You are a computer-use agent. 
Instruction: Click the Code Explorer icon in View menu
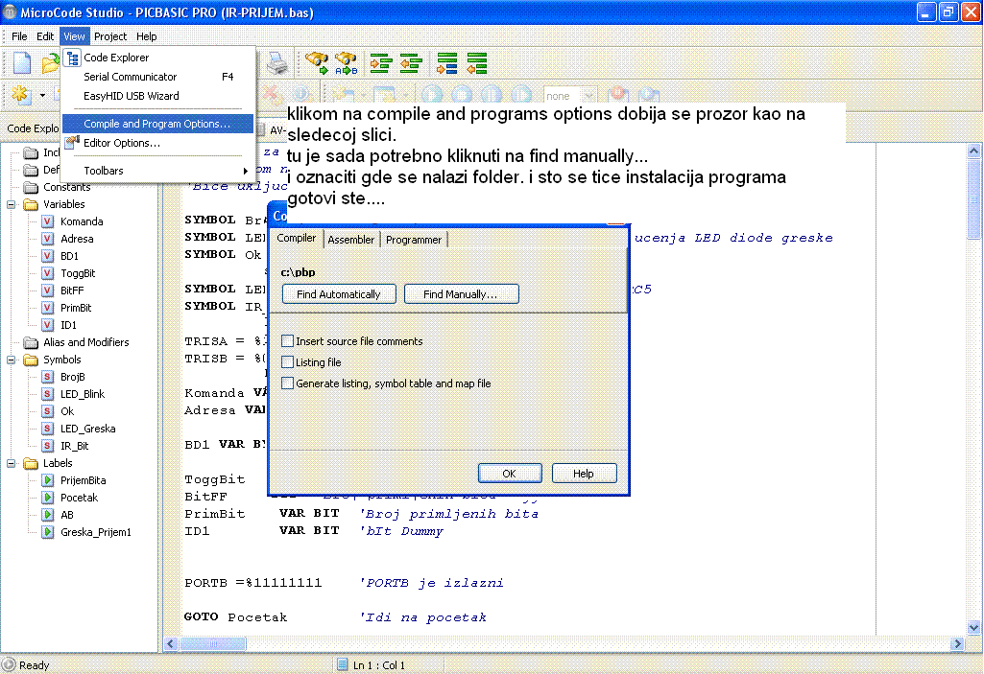pyautogui.click(x=73, y=58)
